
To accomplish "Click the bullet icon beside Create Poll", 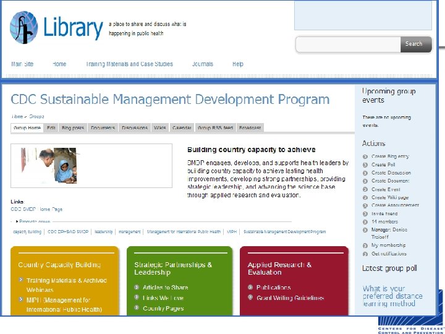I will 365,165.
